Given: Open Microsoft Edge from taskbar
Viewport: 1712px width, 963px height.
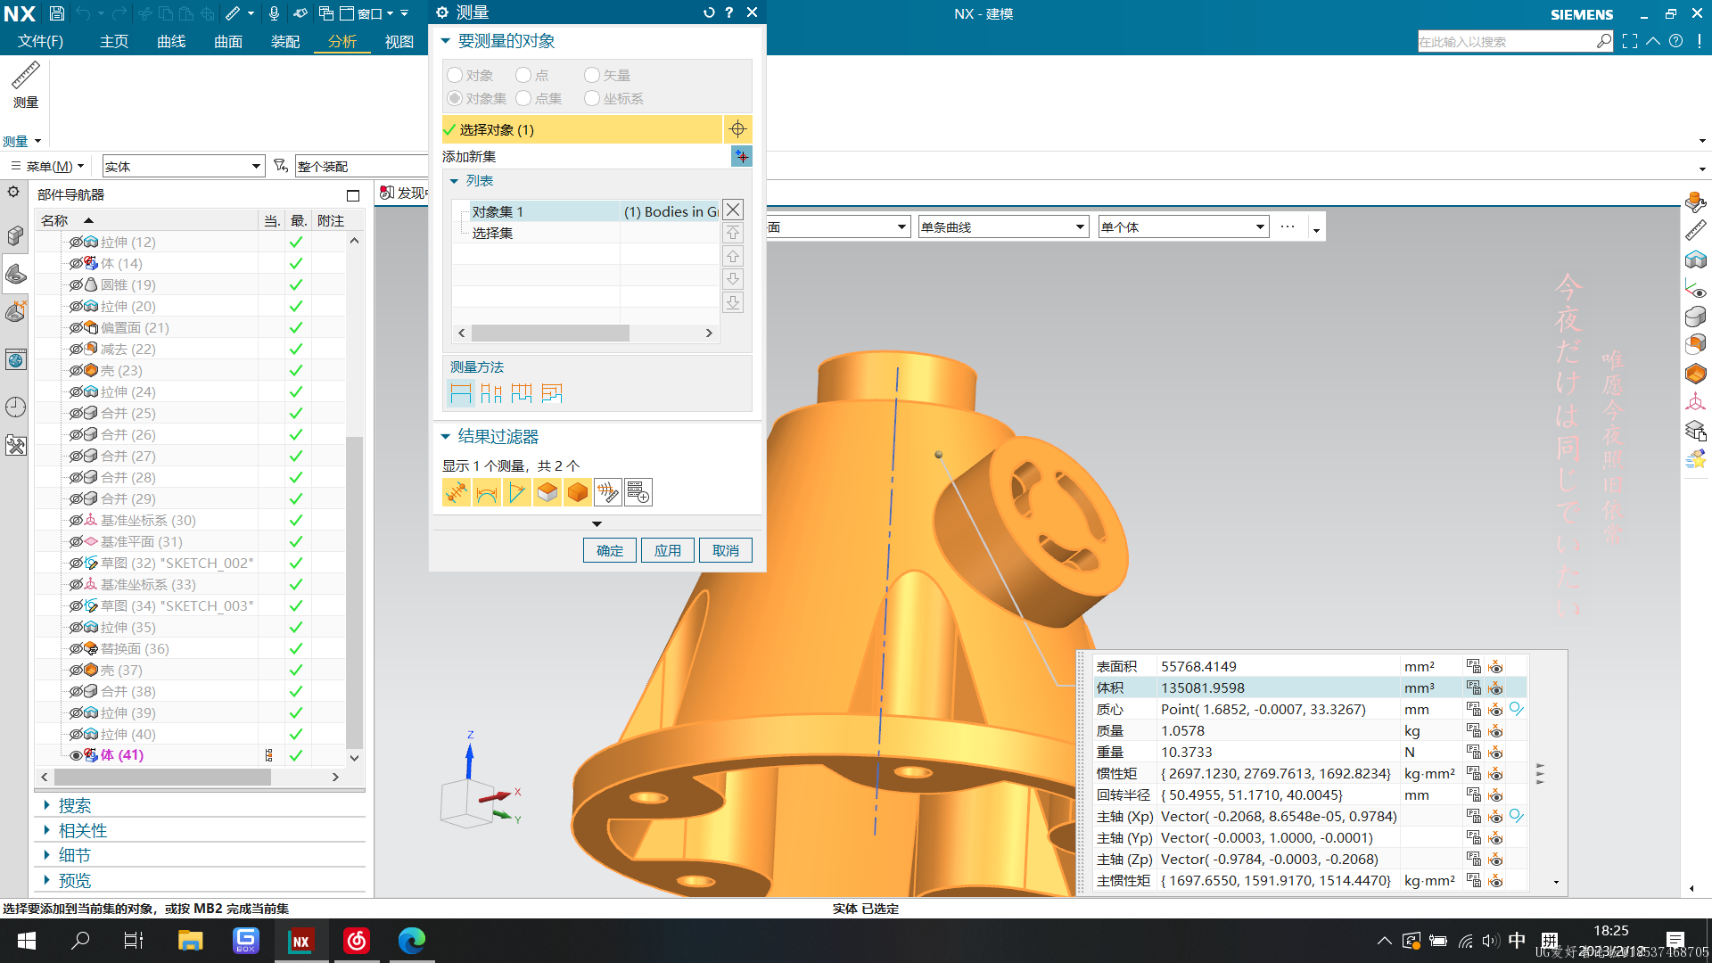Looking at the screenshot, I should [x=411, y=941].
